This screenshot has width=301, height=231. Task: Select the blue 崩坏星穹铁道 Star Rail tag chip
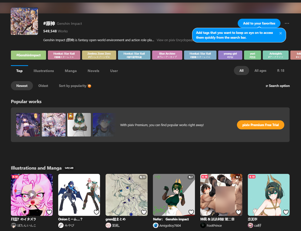(134, 55)
